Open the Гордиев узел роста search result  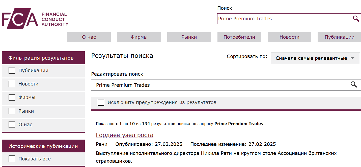tap(124, 135)
